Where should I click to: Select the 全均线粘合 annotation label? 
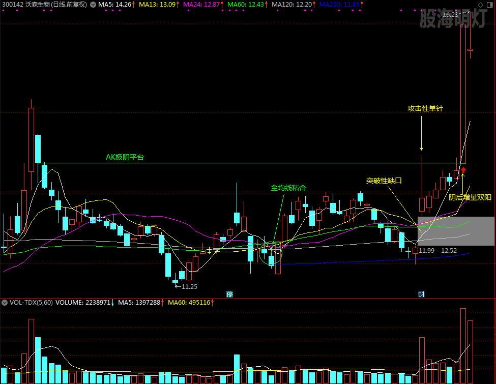[x=288, y=188]
